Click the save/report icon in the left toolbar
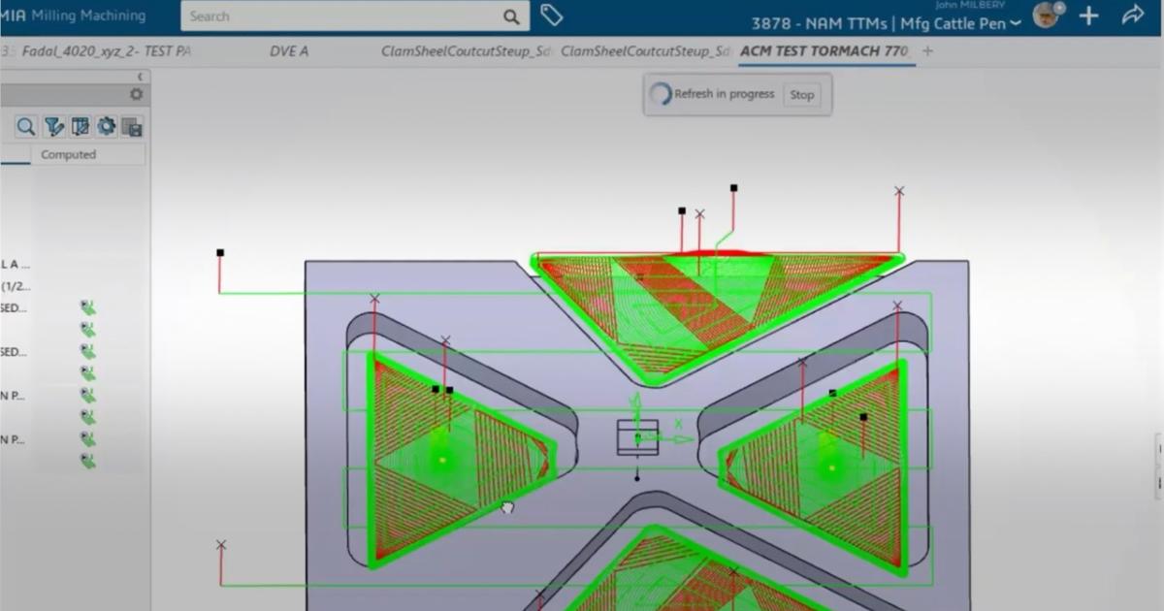Viewport: 1164px width, 611px height. click(135, 126)
